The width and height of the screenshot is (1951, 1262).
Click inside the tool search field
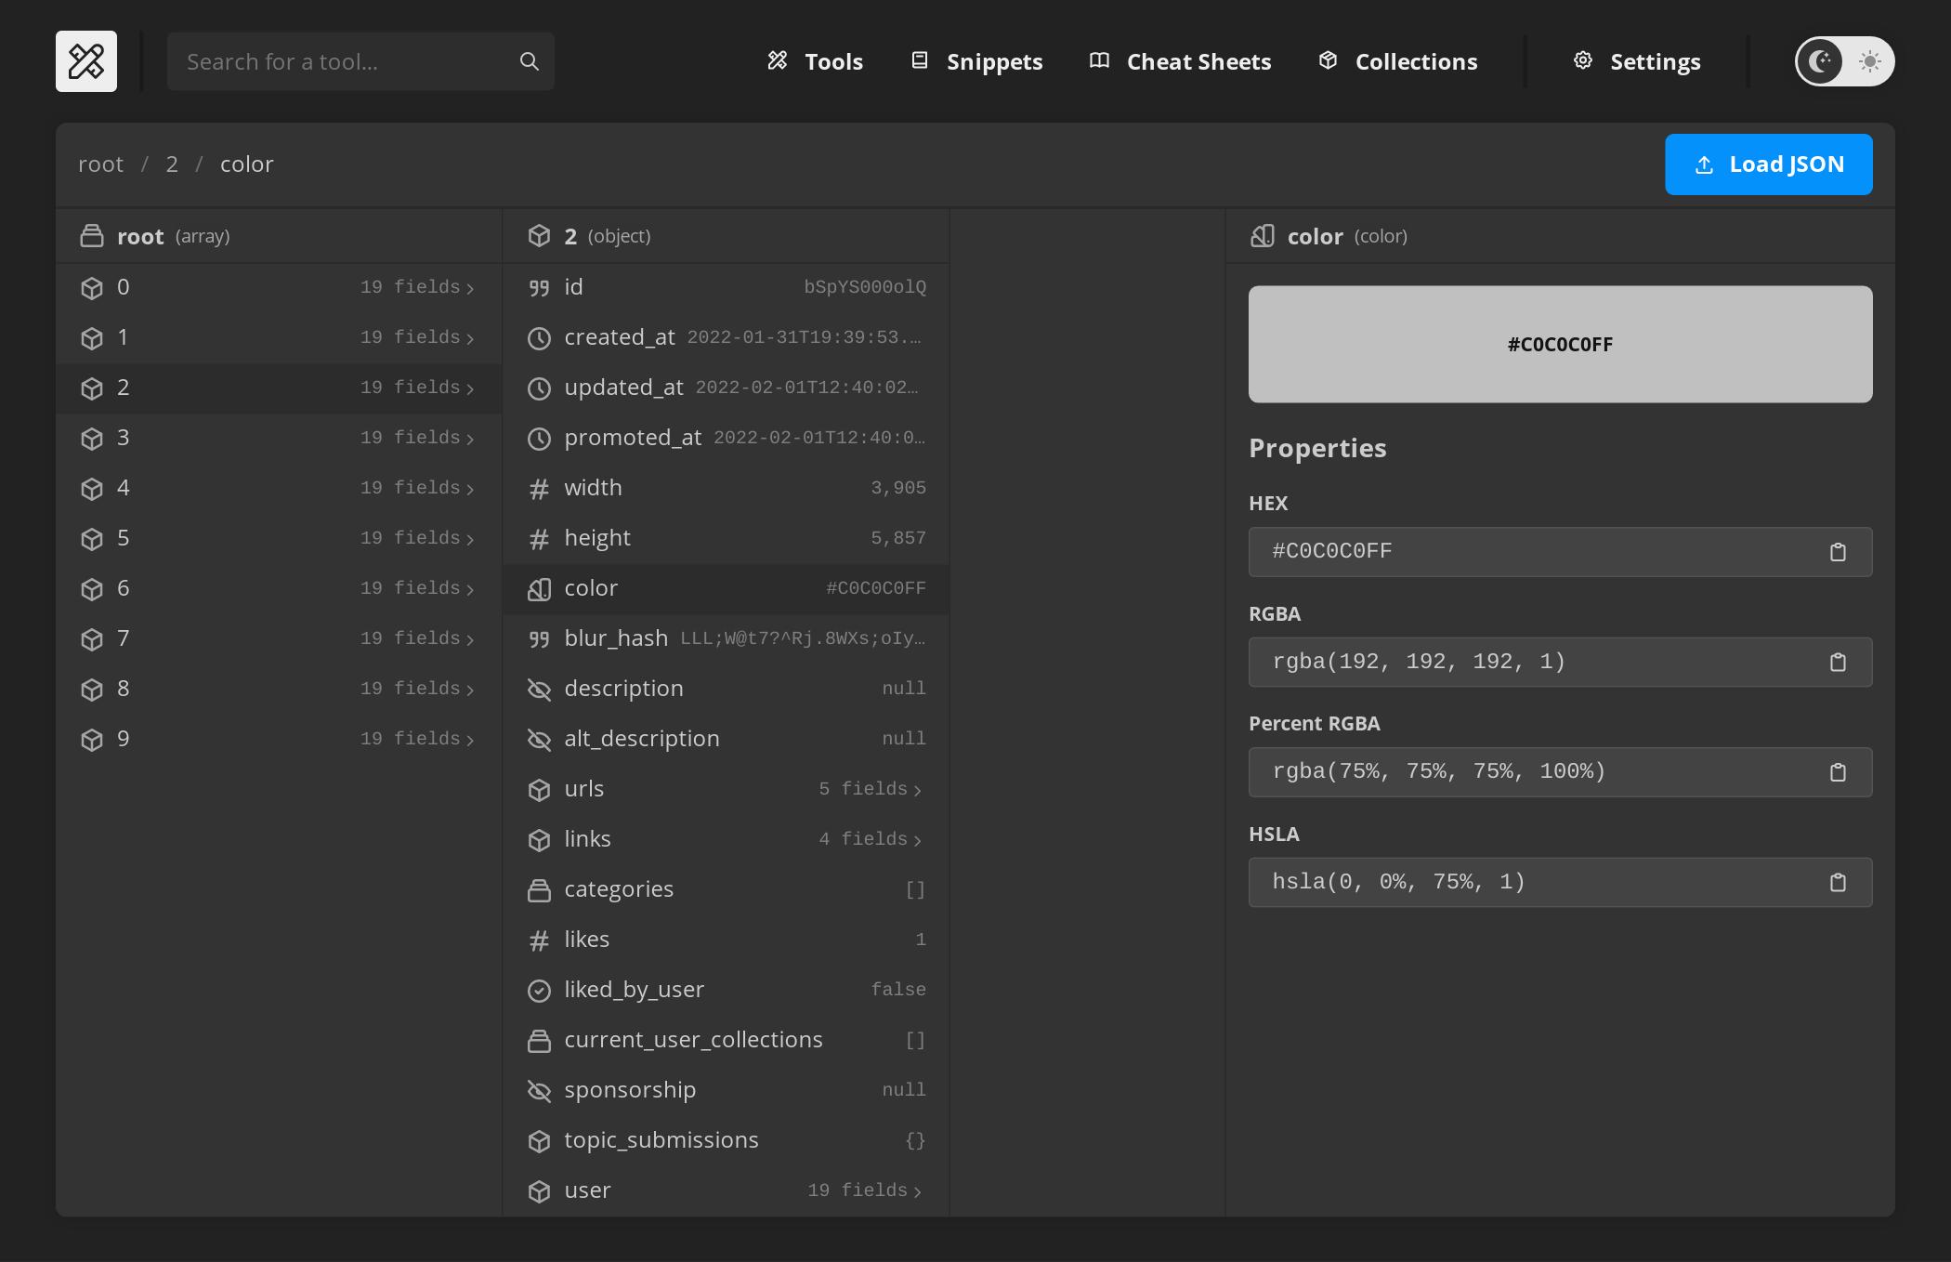coord(344,60)
